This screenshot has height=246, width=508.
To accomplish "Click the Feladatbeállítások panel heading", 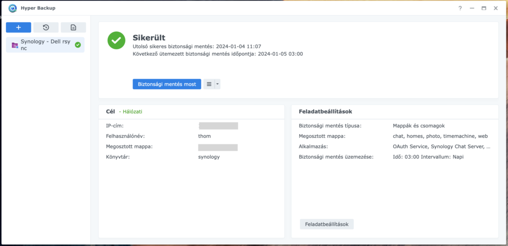I will pos(325,112).
